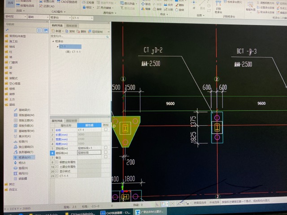Click 识别桩承台 ribbon tool
The image size is (287, 215).
click(218, 7)
